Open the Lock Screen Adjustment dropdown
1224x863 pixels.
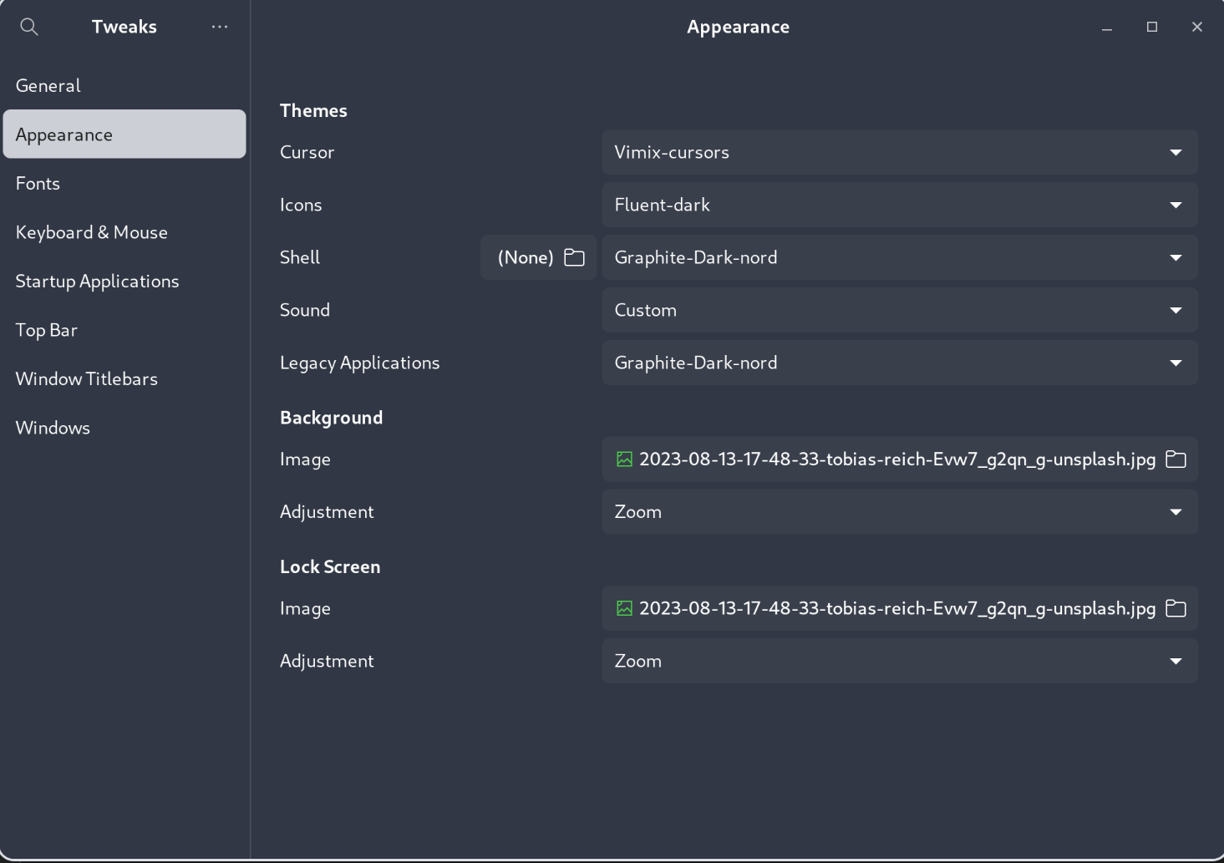[899, 661]
